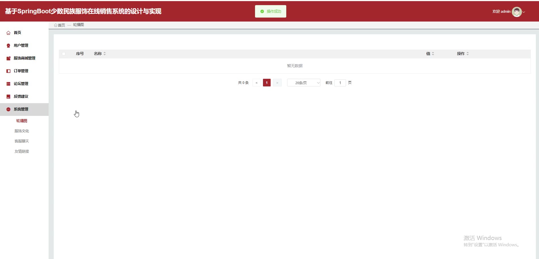Screen dimensions: 539x259
Task: Click the 操作成功 notification message
Action: 271,11
